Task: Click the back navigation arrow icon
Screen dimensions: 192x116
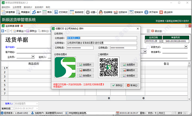Action: 3,31
